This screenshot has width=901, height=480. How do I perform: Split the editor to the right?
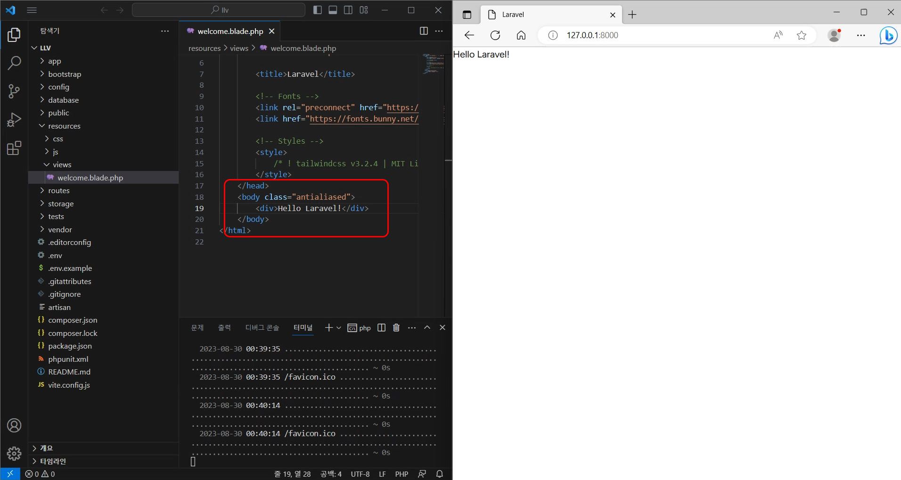(424, 31)
